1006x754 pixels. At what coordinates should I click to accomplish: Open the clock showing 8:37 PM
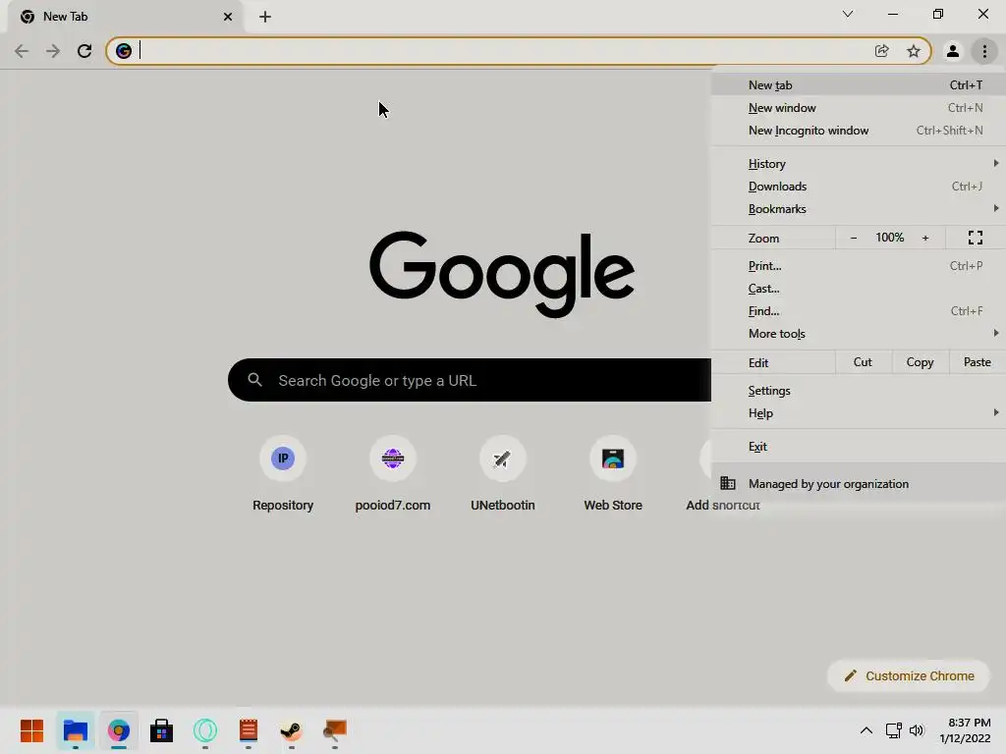[x=966, y=730]
